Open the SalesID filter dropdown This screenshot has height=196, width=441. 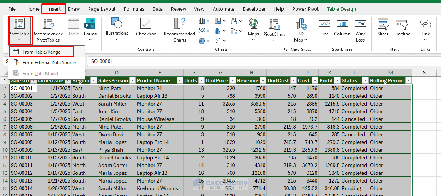tap(33, 80)
